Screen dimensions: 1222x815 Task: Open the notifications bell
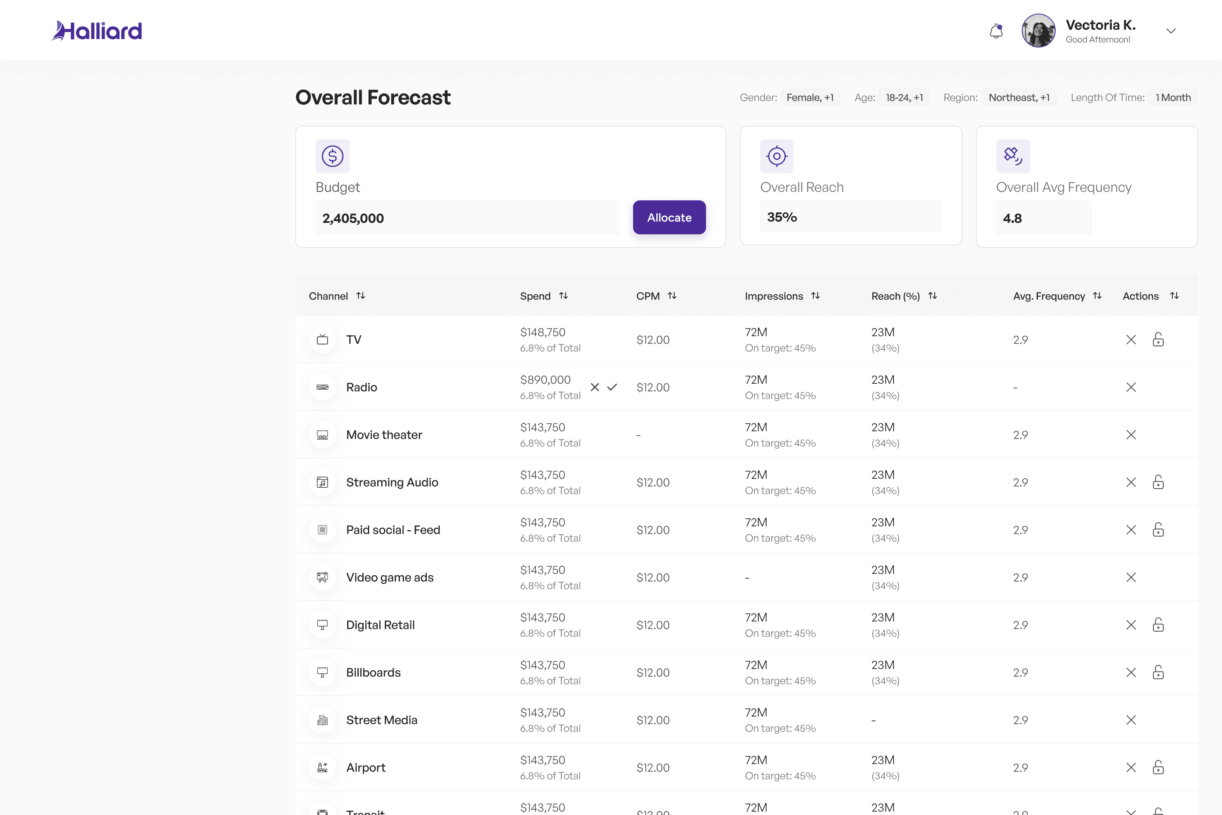click(995, 31)
